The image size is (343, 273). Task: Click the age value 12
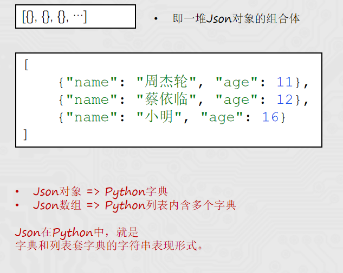[x=285, y=99]
